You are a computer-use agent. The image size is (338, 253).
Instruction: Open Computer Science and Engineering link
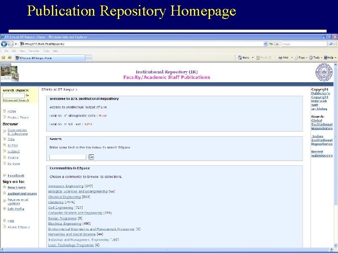[75, 213]
